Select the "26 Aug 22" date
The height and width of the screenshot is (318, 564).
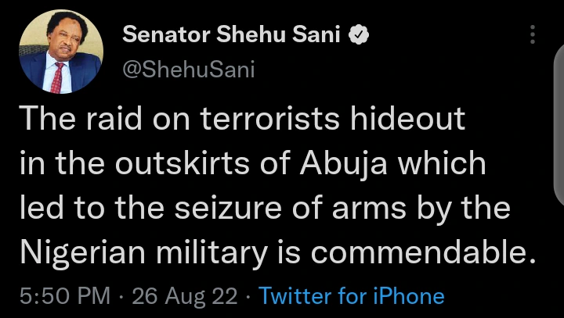coord(183,297)
